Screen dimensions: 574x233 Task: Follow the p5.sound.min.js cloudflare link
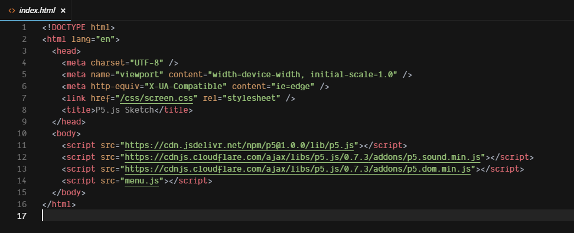pos(302,157)
